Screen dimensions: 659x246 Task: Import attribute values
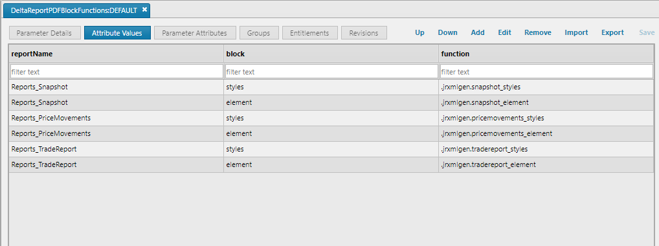pos(576,32)
